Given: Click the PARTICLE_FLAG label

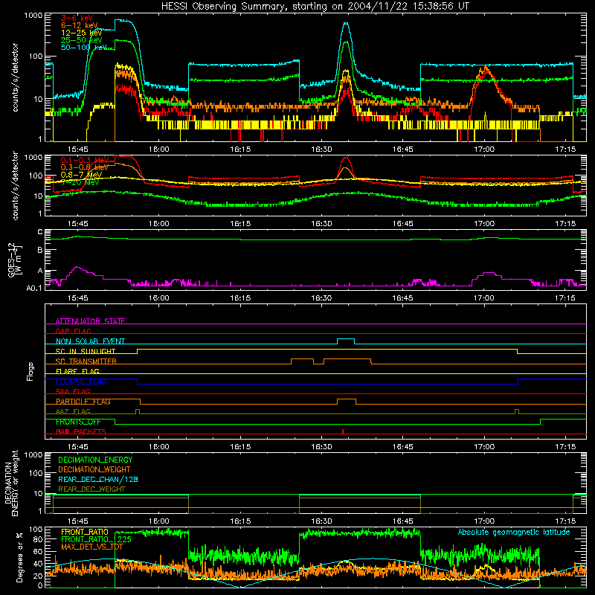Looking at the screenshot, I should point(83,401).
